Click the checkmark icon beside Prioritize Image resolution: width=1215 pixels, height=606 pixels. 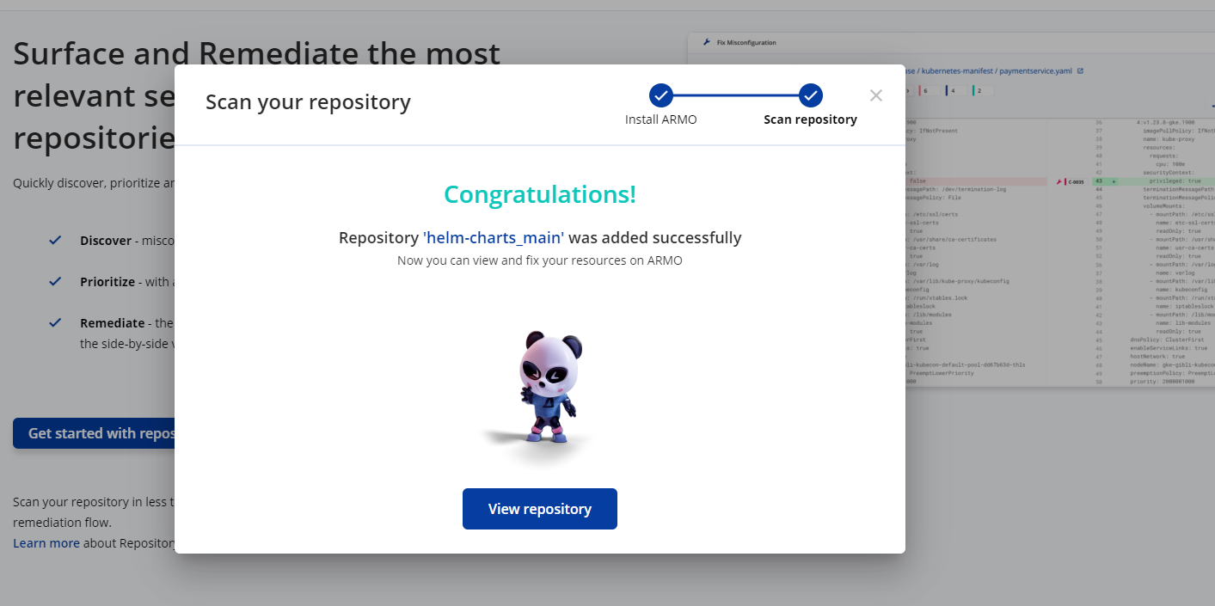click(x=55, y=281)
